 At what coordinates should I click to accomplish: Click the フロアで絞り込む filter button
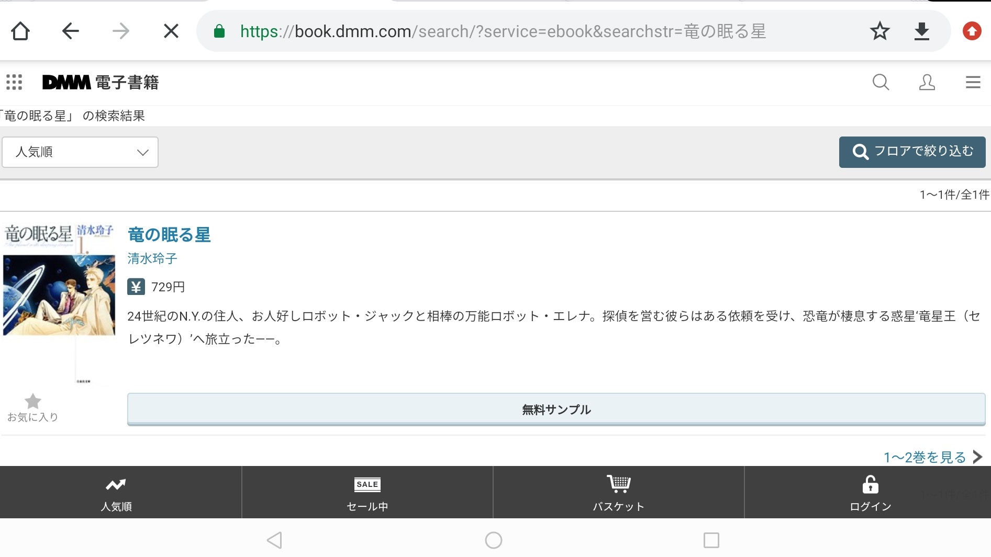912,152
